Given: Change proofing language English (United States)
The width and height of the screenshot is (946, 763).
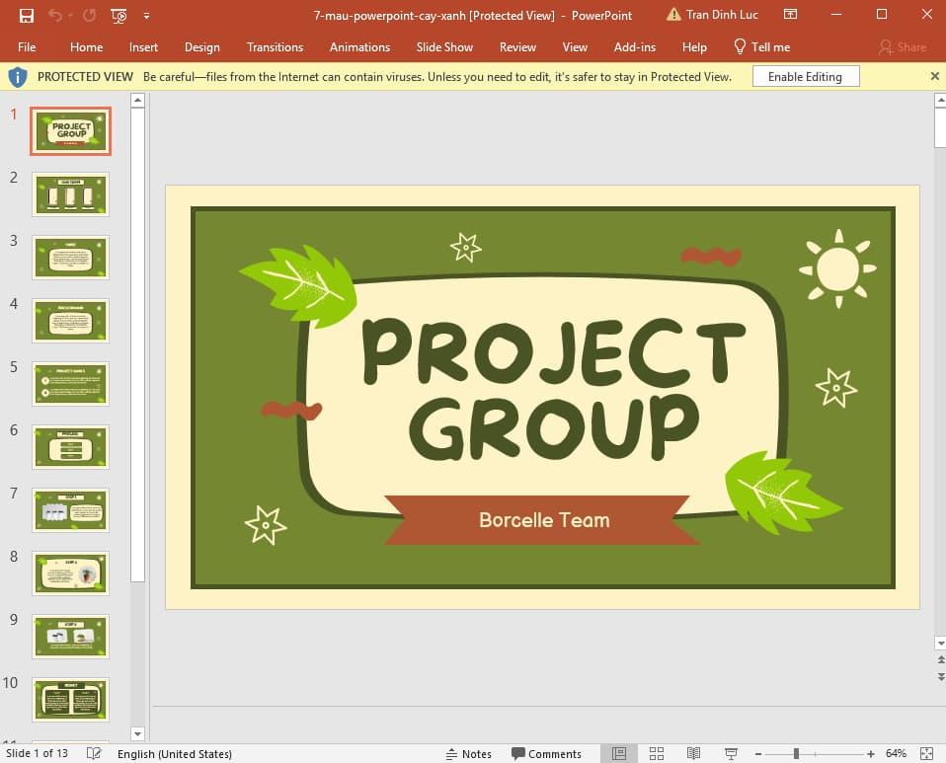Looking at the screenshot, I should pos(175,753).
